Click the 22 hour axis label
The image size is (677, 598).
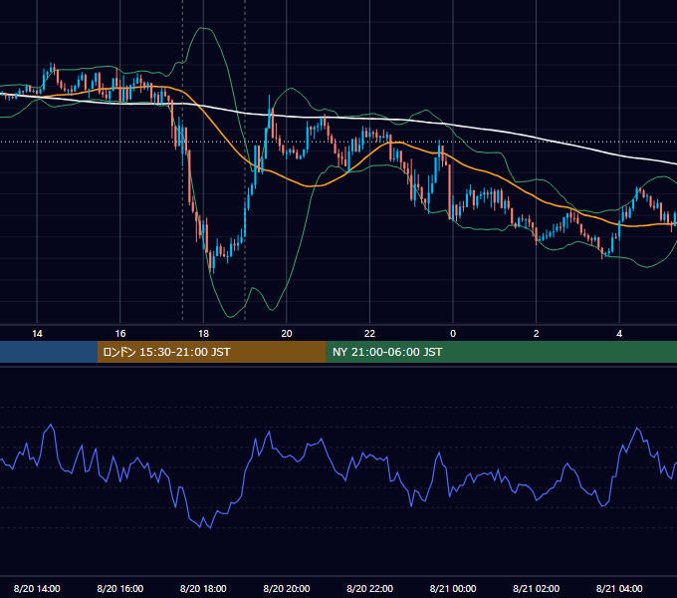coord(369,334)
